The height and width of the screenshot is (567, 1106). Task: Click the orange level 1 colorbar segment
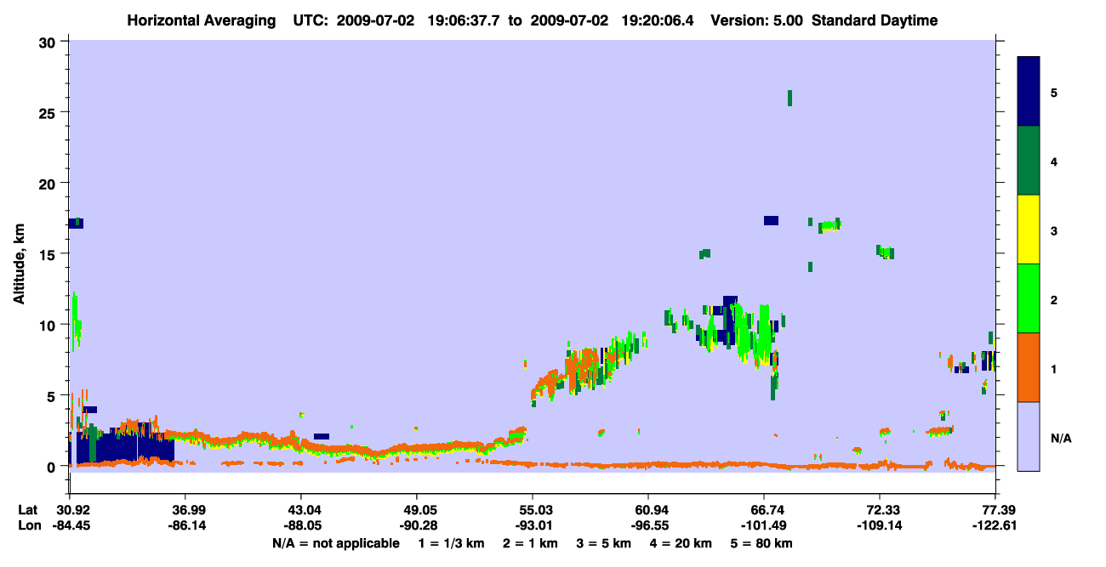[x=1029, y=367]
